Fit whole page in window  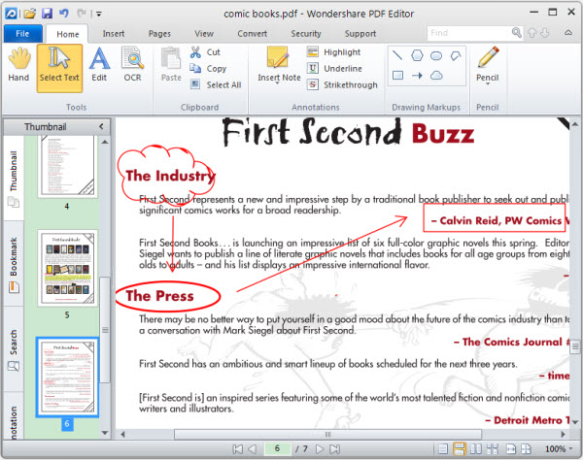click(526, 449)
